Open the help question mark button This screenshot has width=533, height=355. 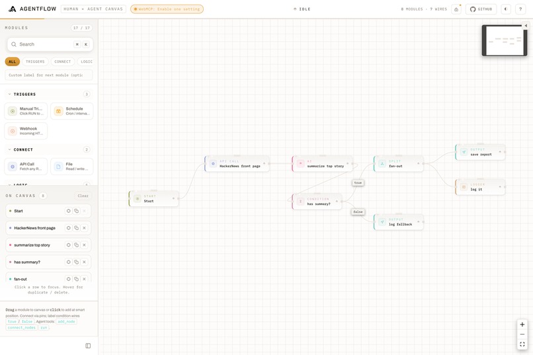[x=520, y=9]
